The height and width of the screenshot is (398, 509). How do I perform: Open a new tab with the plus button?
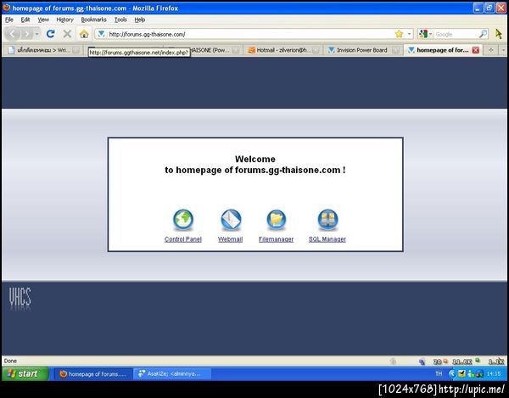coord(491,50)
